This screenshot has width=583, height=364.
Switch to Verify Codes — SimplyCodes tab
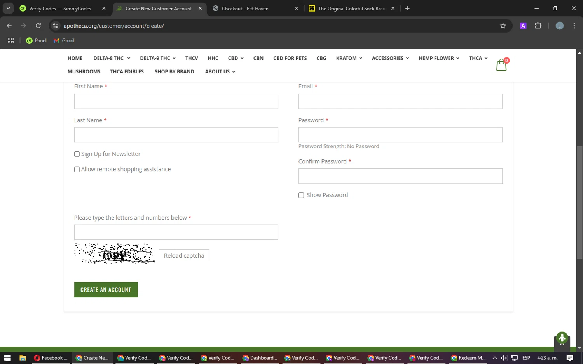(63, 8)
